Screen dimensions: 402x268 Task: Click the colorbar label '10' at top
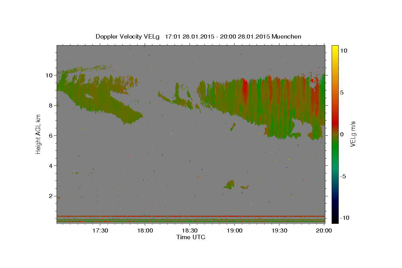(x=343, y=51)
